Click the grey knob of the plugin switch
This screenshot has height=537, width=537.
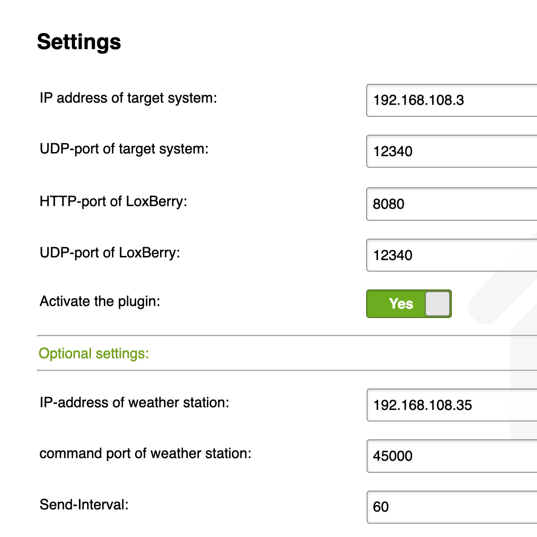tap(438, 304)
